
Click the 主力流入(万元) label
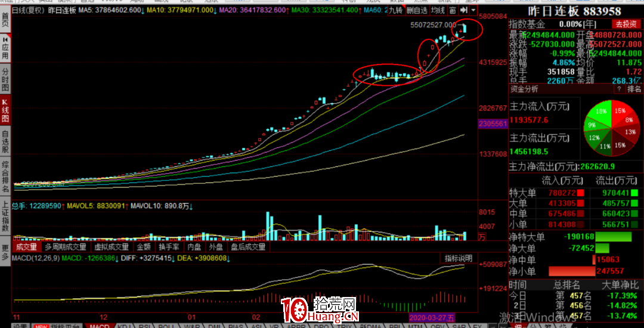pos(539,107)
